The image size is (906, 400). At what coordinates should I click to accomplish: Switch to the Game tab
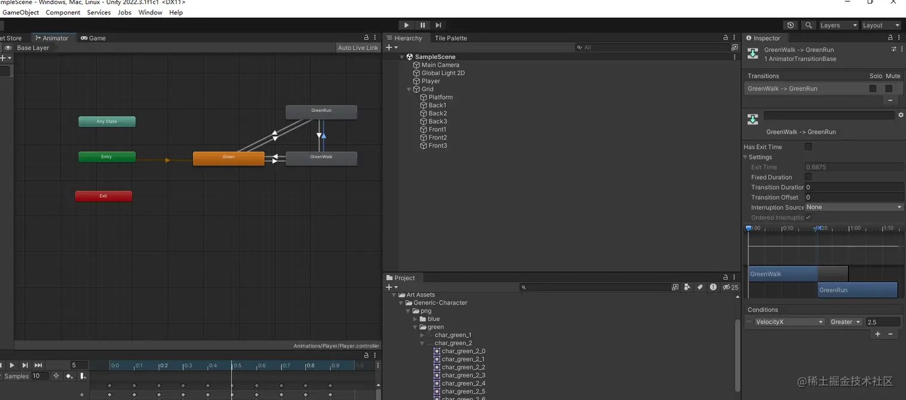click(x=93, y=38)
